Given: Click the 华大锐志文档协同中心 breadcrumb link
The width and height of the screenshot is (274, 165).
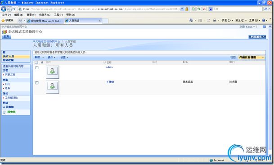Looking at the screenshot, I should 46,41.
